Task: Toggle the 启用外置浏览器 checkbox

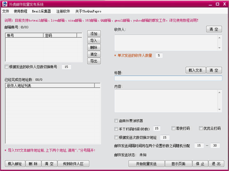Action: coord(116,121)
